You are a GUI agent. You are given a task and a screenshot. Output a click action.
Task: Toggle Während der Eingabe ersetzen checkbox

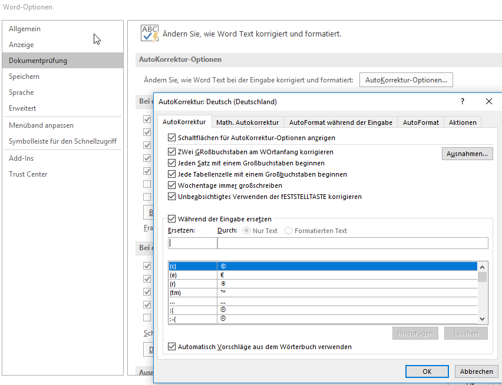pos(171,219)
